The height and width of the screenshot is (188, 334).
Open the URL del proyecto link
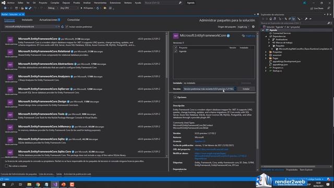click(211, 149)
